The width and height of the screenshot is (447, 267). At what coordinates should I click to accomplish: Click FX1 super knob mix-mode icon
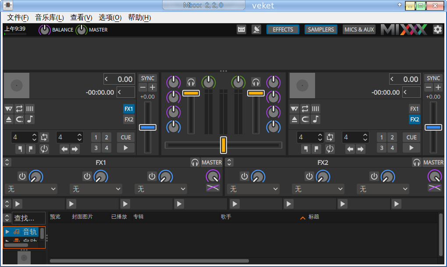tap(213, 187)
